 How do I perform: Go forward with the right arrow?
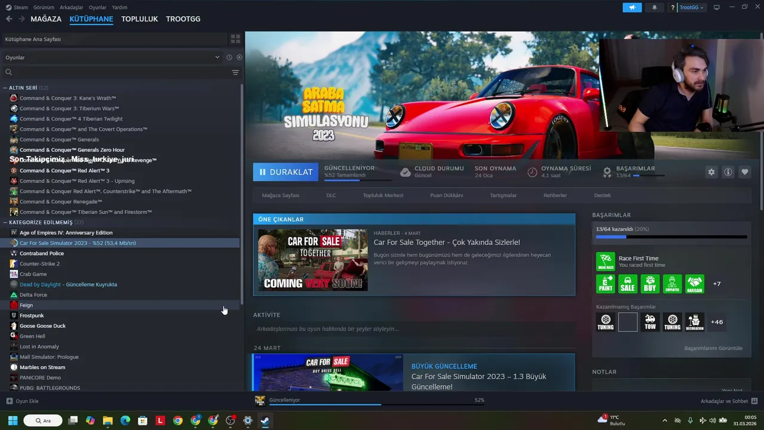[21, 19]
